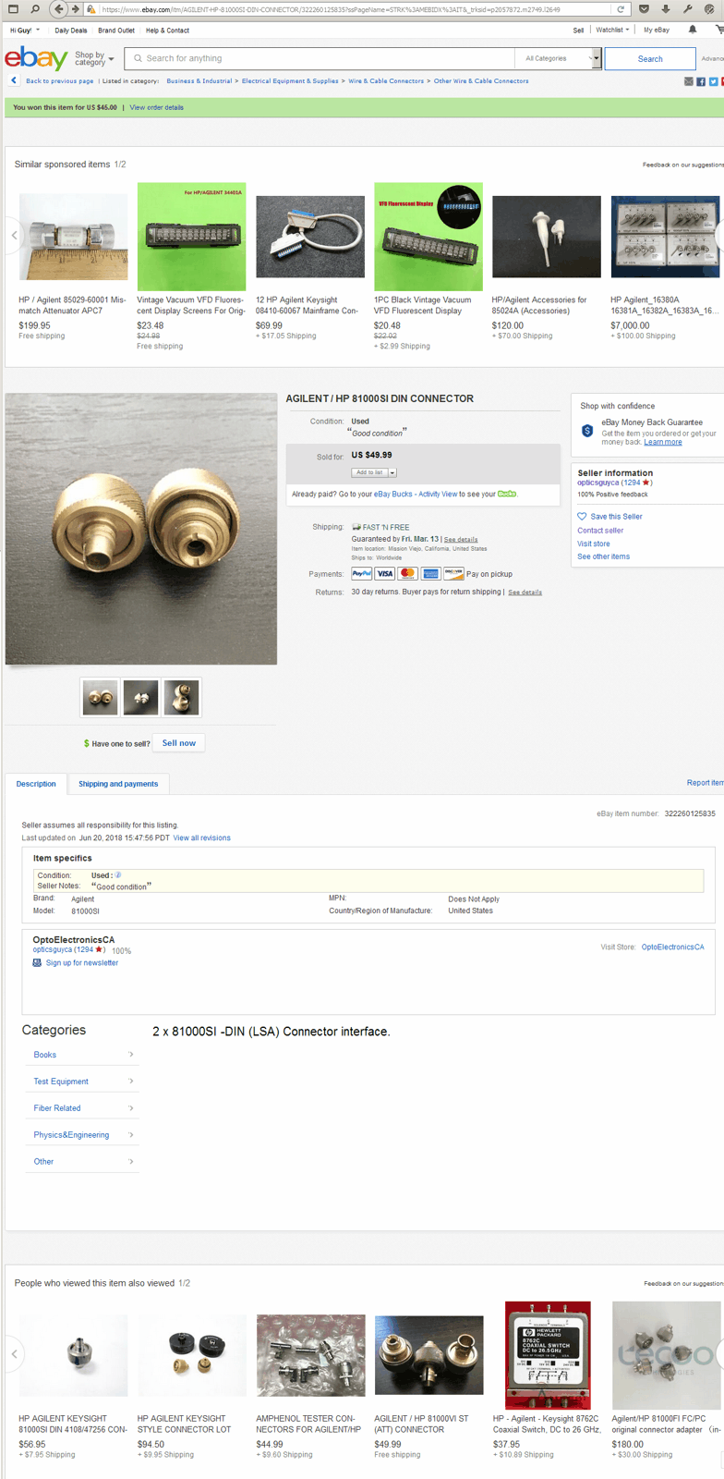The height and width of the screenshot is (1479, 724).
Task: Expand the Shop by category menu
Action: 94,58
